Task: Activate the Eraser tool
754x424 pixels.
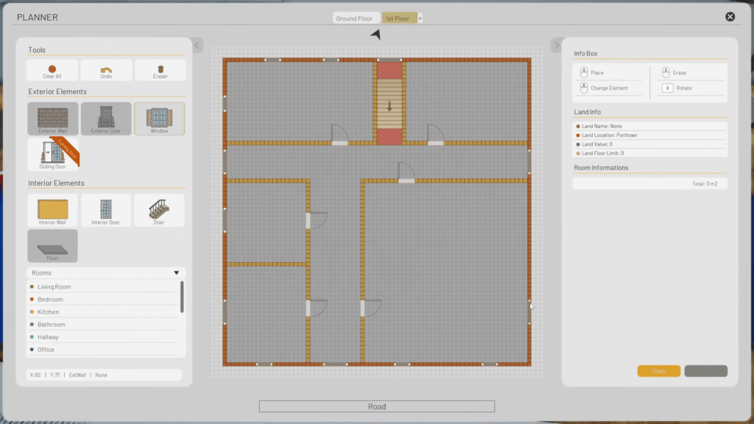Action: point(159,69)
